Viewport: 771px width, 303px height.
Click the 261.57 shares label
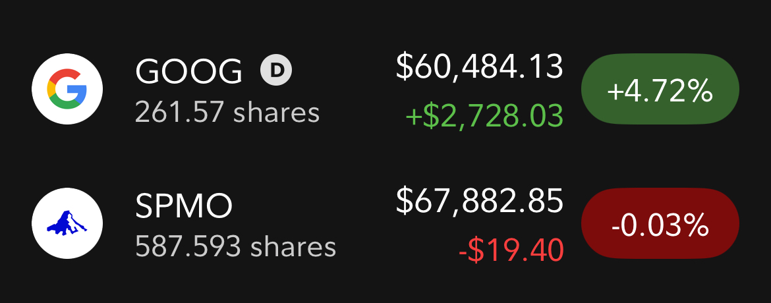(x=227, y=113)
